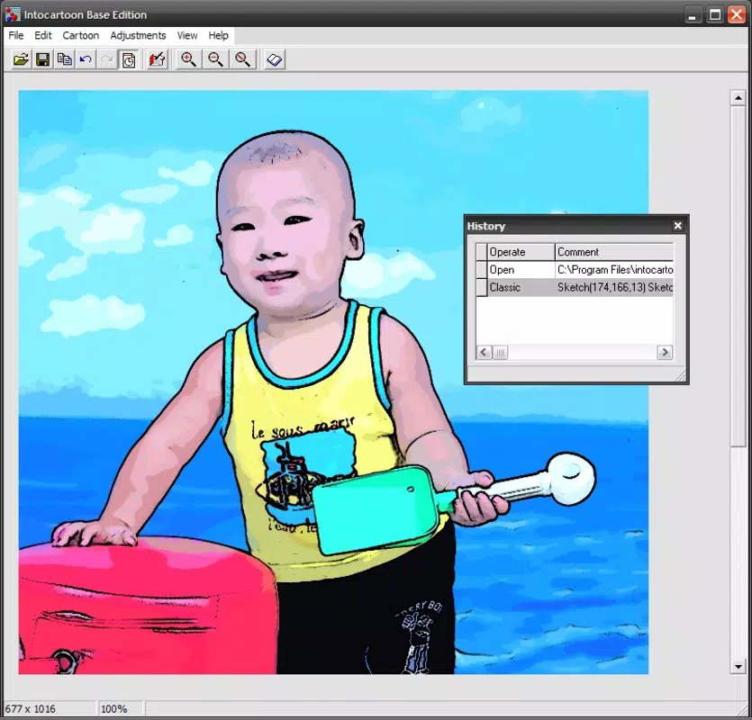Viewport: 752px width, 720px height.
Task: Click the cartoon effect brush icon
Action: pyautogui.click(x=157, y=60)
